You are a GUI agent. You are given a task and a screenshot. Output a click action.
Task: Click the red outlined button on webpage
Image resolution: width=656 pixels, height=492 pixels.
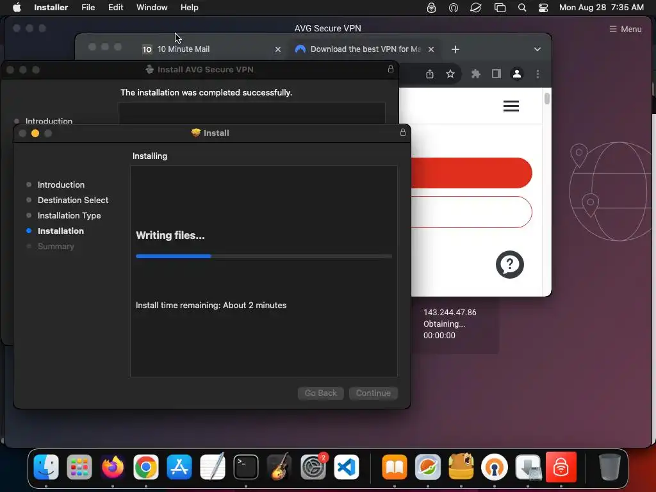tap(471, 212)
